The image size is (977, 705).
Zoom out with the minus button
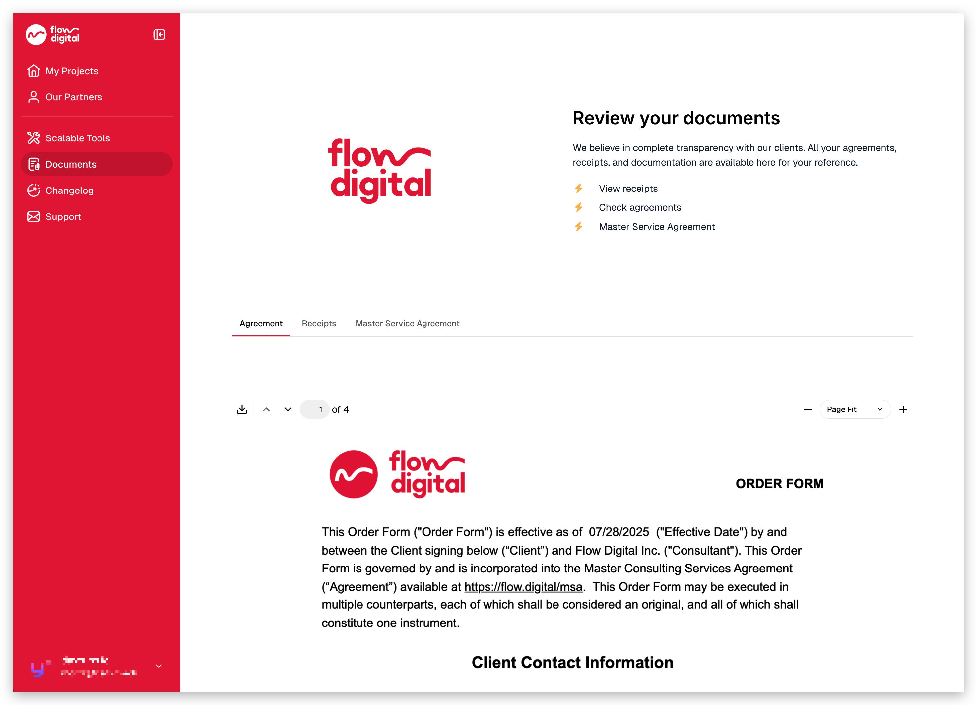(808, 409)
